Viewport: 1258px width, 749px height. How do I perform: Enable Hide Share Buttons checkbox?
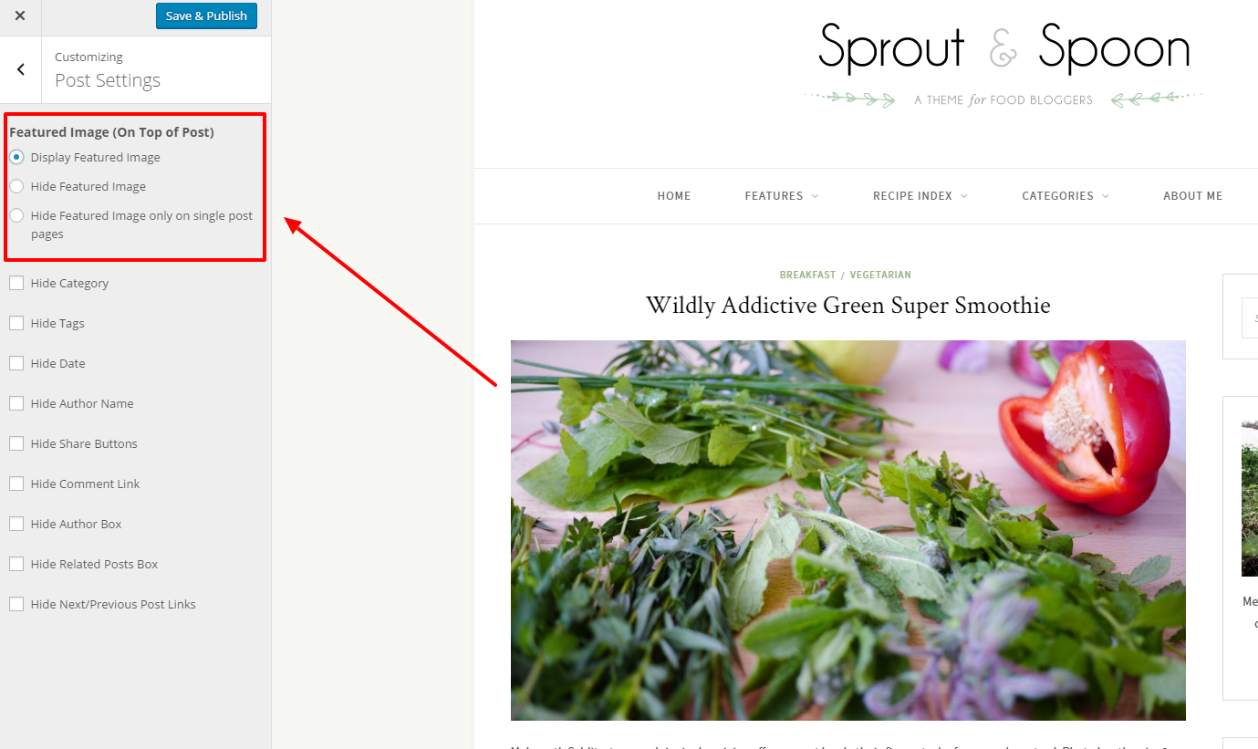[x=16, y=443]
